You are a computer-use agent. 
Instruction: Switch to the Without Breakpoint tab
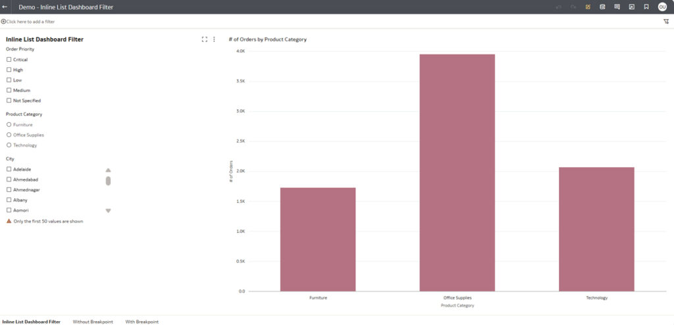tap(93, 322)
